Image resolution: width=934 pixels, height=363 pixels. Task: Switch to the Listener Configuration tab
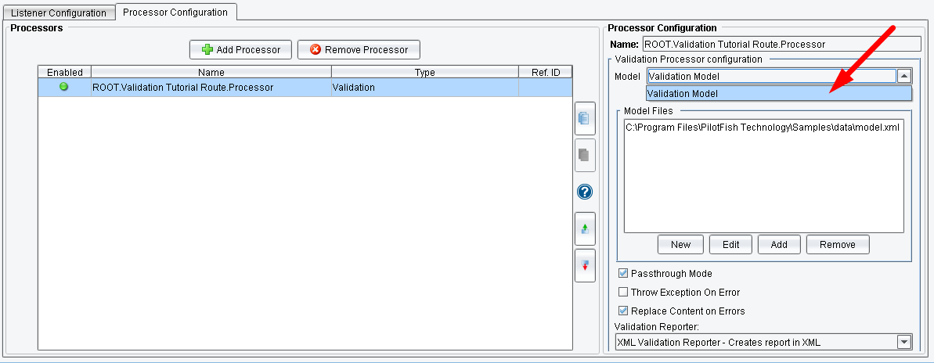(x=59, y=13)
